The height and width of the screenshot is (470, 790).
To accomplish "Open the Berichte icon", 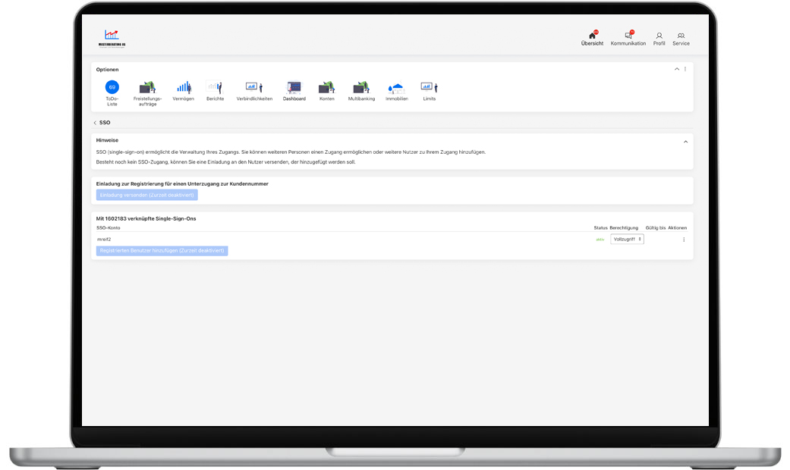I will (215, 88).
